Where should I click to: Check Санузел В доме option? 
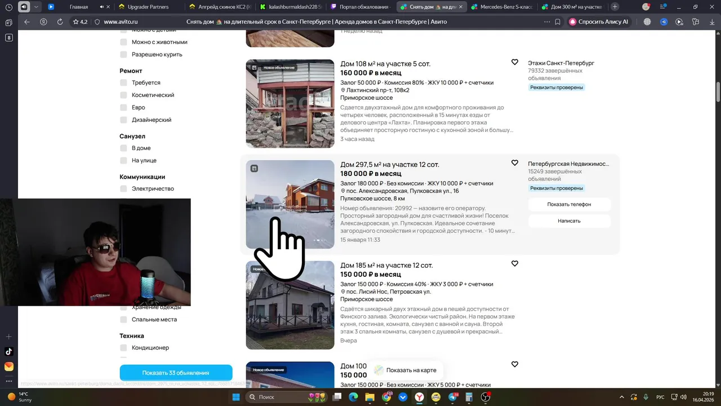tap(123, 148)
